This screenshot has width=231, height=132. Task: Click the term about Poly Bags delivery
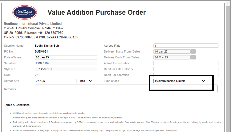click(95, 130)
